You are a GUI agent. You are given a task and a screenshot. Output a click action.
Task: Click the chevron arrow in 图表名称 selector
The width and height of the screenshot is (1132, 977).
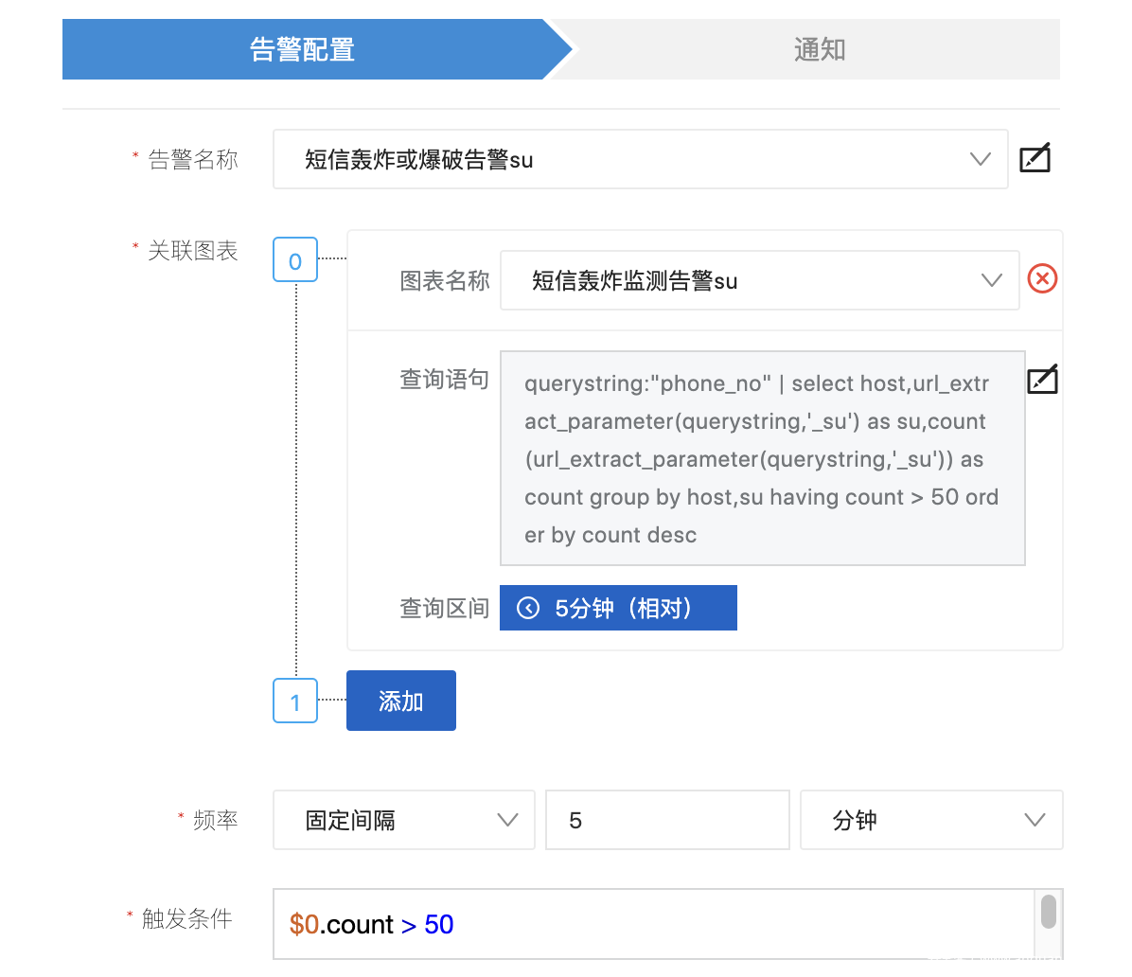pos(991,280)
